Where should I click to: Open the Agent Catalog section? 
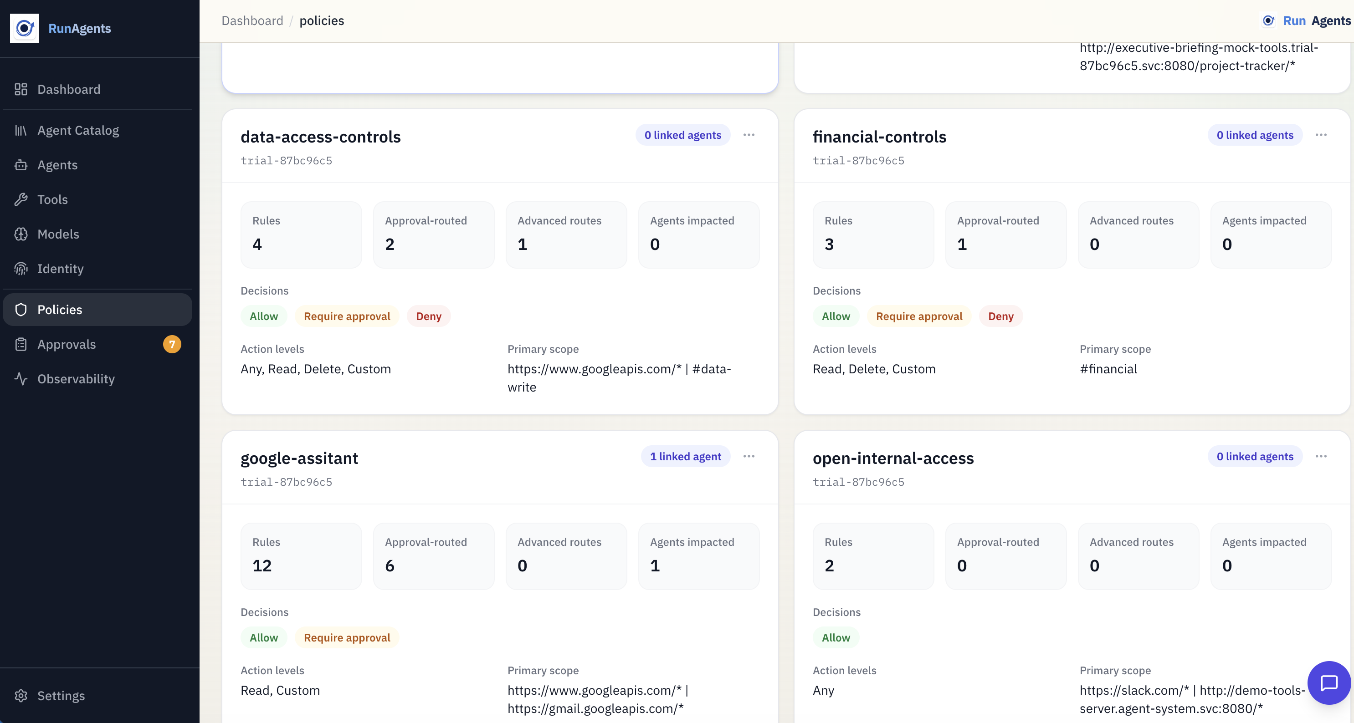[78, 130]
